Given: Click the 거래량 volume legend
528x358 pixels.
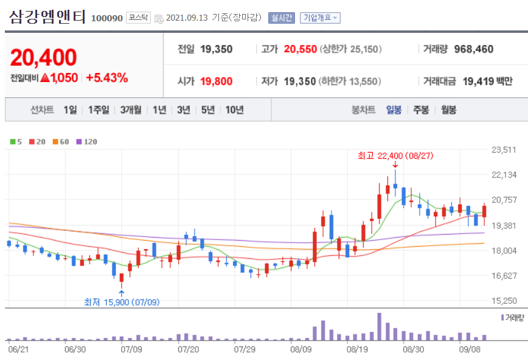Looking at the screenshot, I should [513, 318].
